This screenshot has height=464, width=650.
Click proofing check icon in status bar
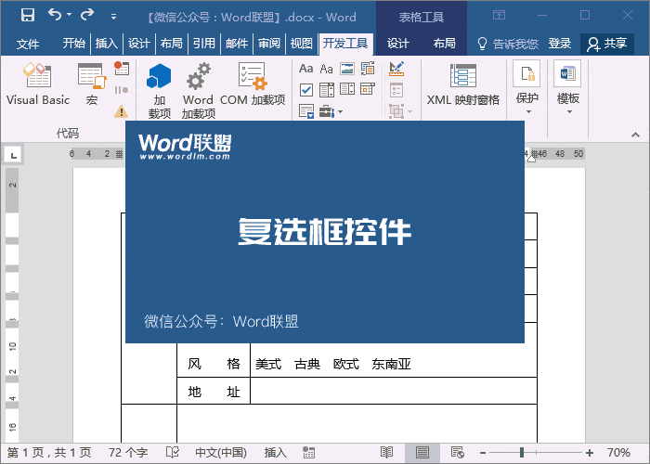[173, 453]
